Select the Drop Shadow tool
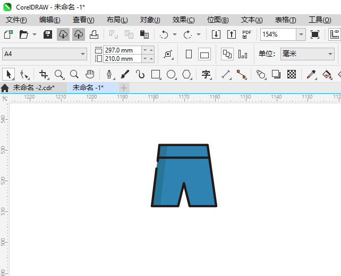This screenshot has width=341, height=276. click(276, 74)
